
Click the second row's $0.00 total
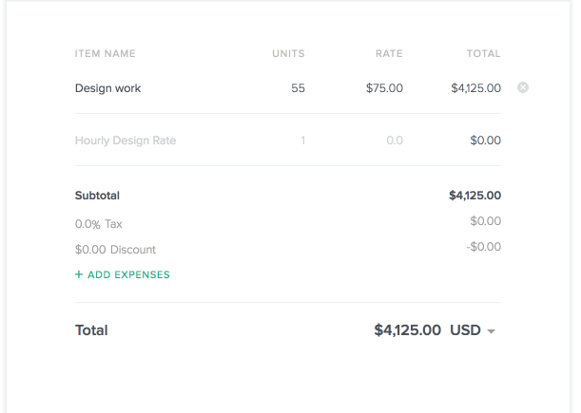point(485,141)
